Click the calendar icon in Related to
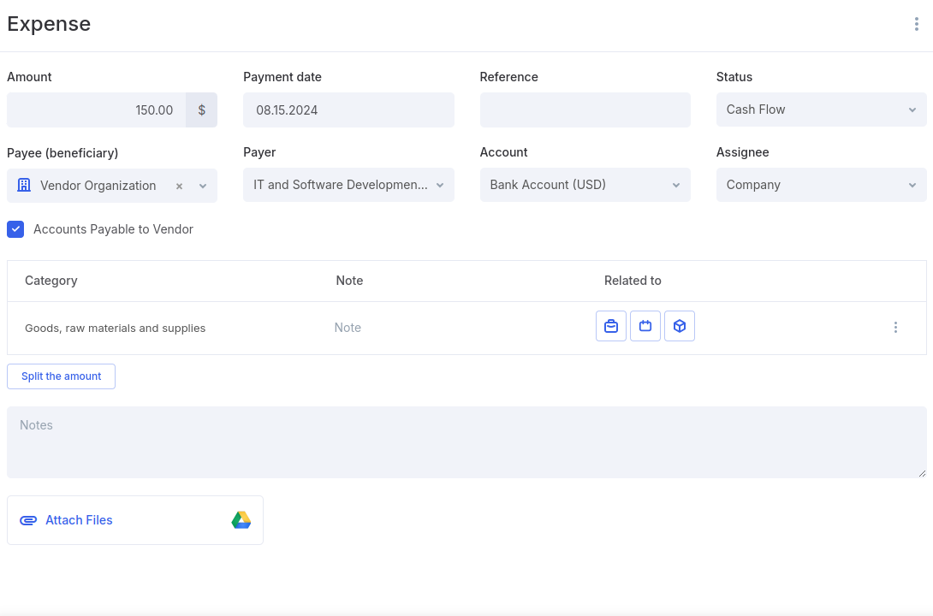 click(645, 326)
